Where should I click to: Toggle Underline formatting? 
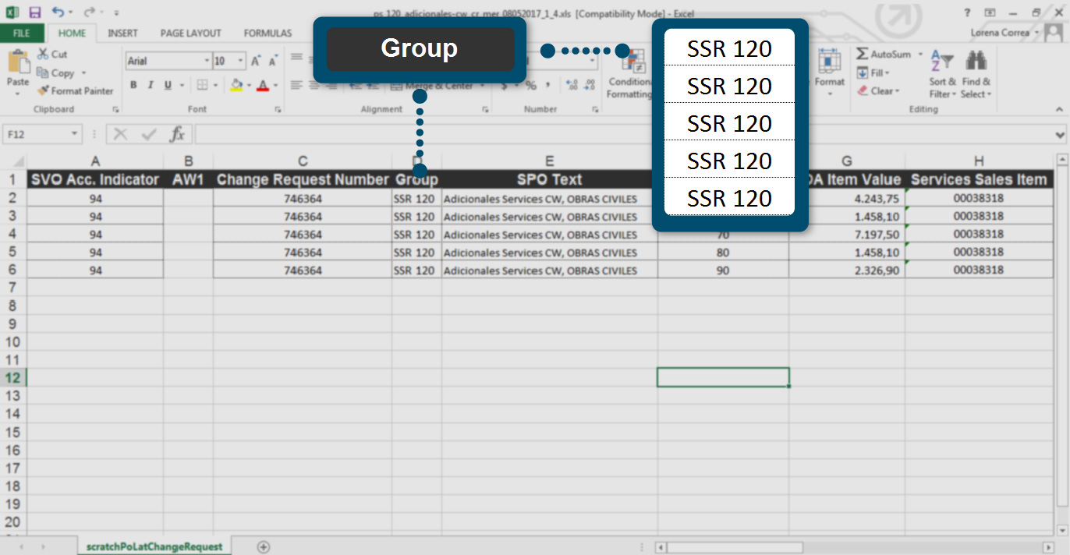click(169, 86)
